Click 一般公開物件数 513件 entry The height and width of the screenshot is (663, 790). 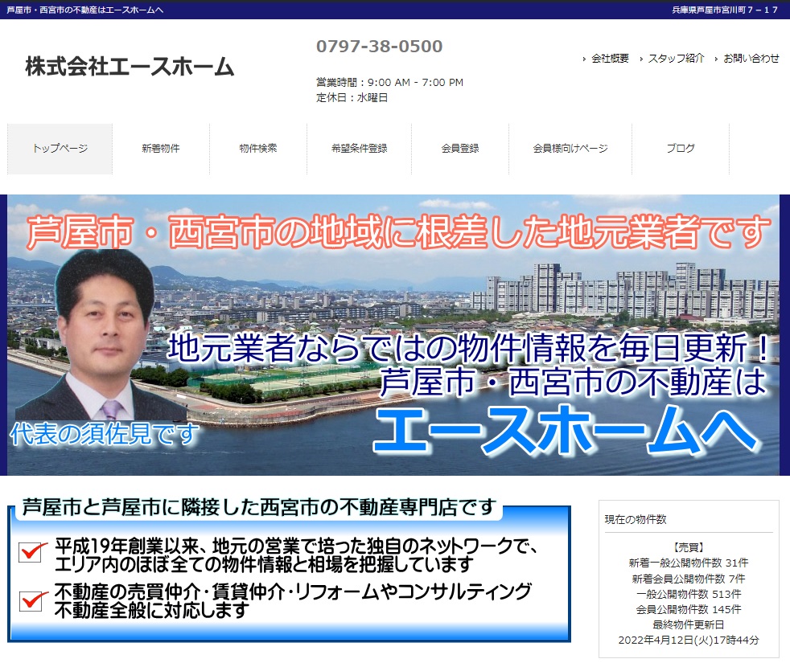pos(688,594)
